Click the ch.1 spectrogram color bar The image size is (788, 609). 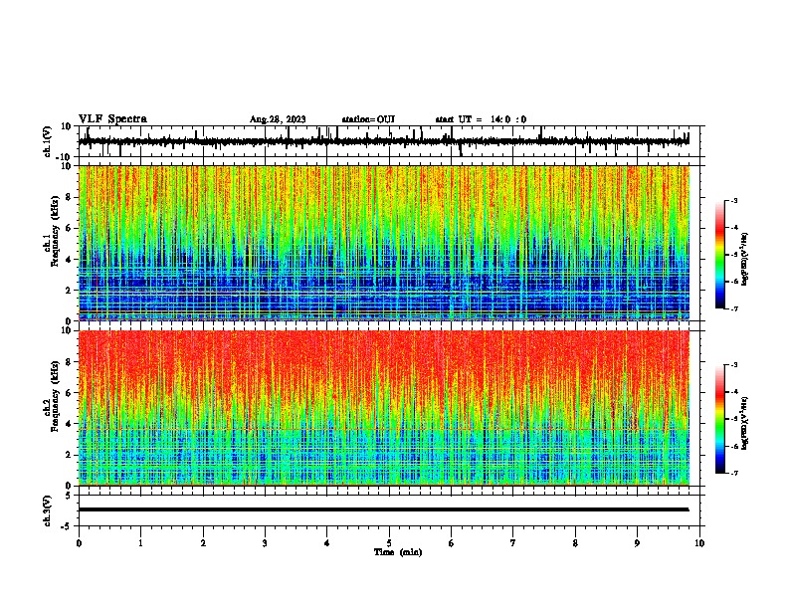[720, 255]
